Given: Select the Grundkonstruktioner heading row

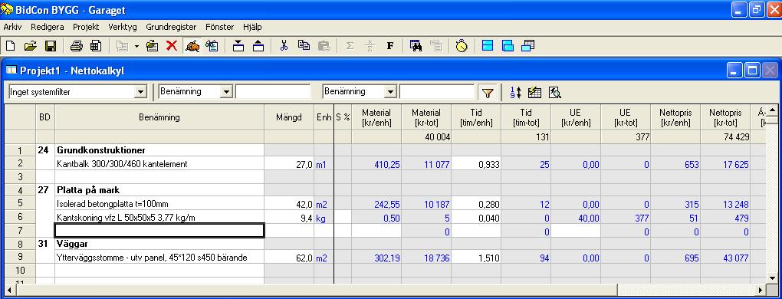Looking at the screenshot, I should [159, 150].
